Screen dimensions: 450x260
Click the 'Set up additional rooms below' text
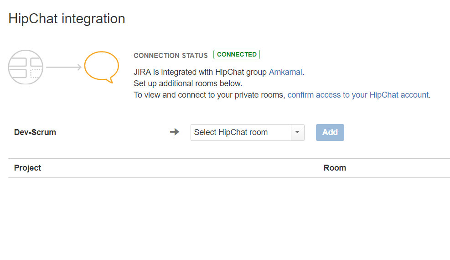[x=188, y=83]
